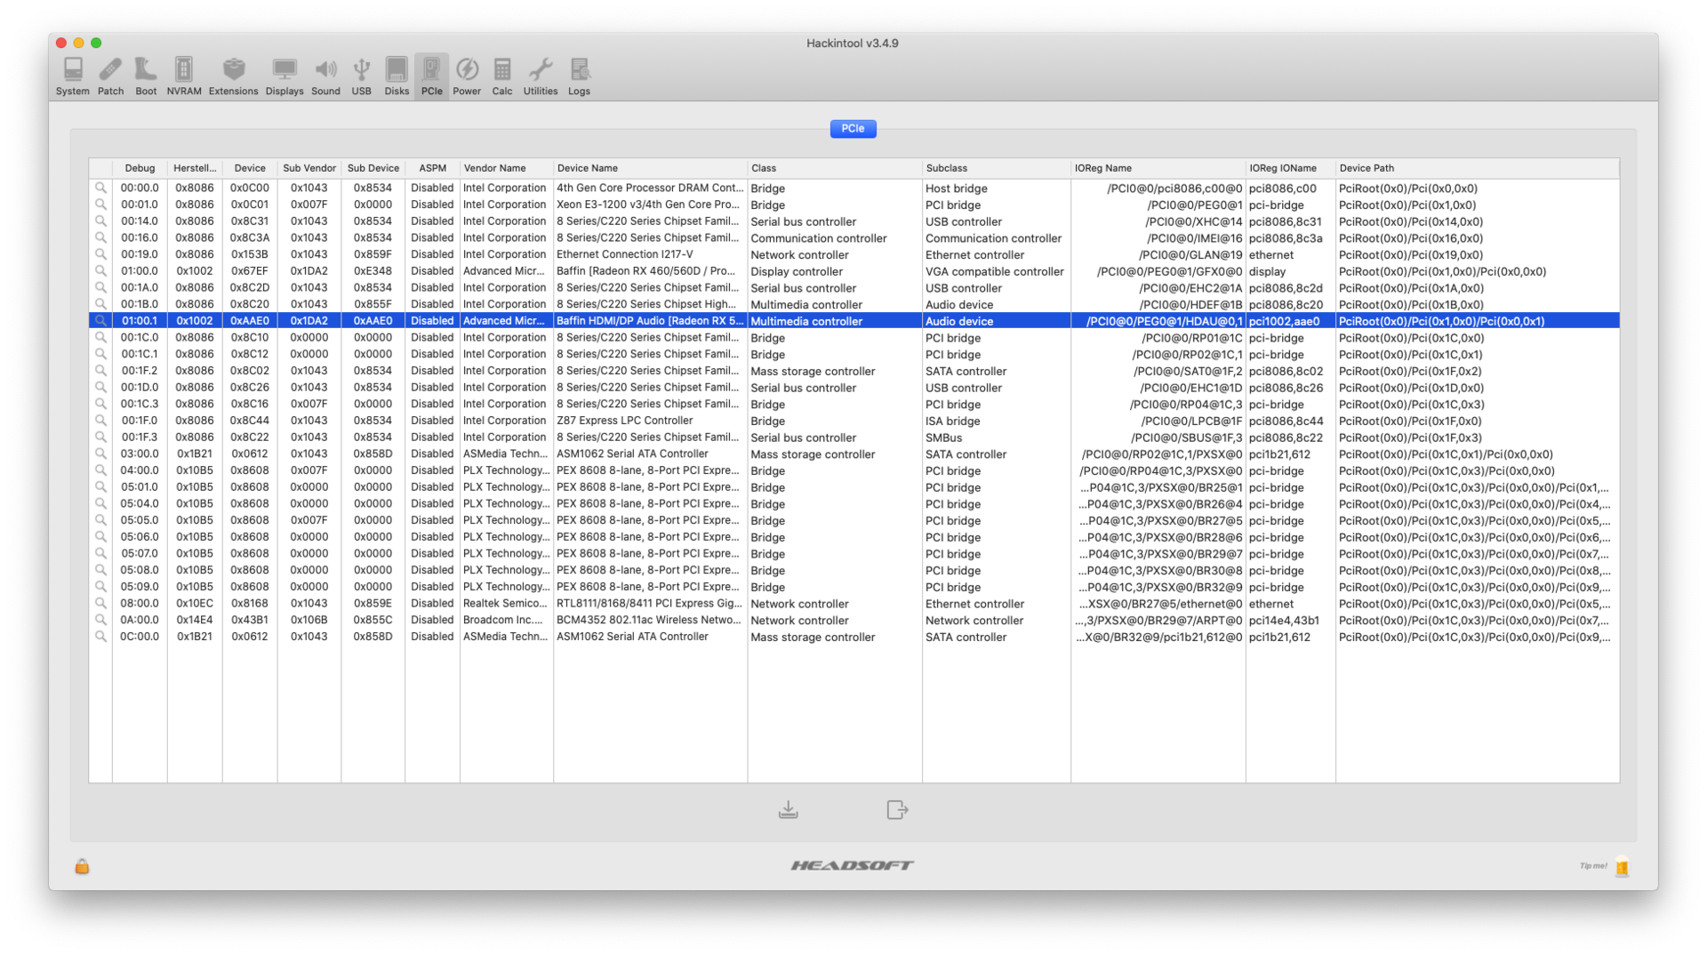The width and height of the screenshot is (1707, 955).
Task: Sort by the Device column header
Action: tap(250, 168)
